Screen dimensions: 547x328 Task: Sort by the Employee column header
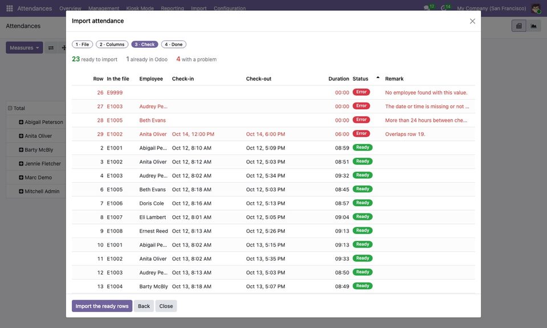coord(151,79)
